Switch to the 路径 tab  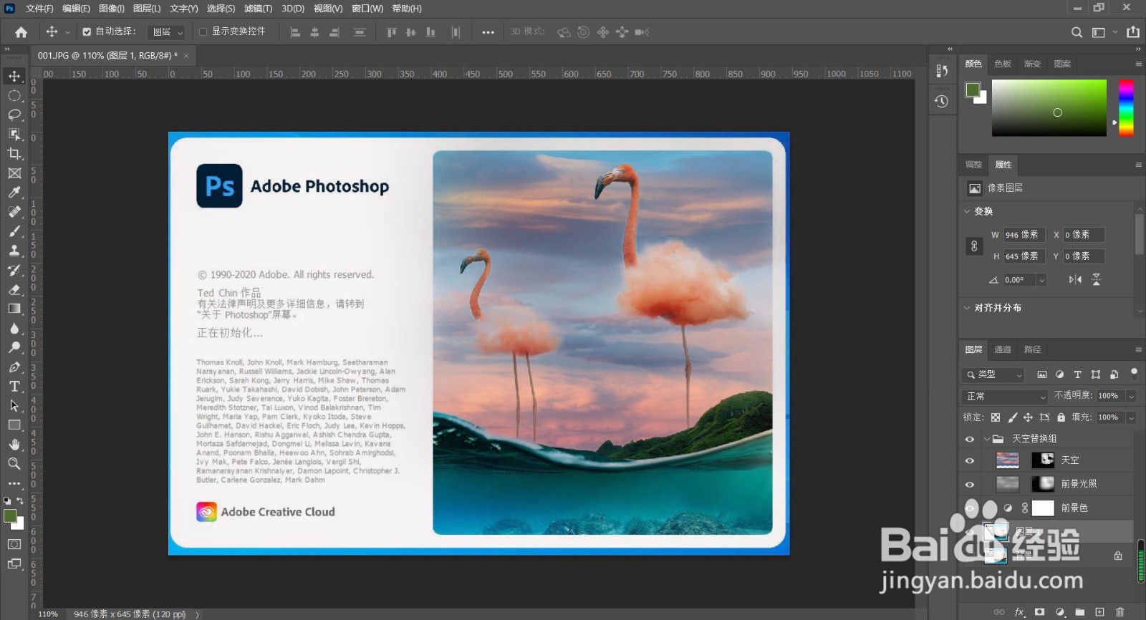(1032, 349)
